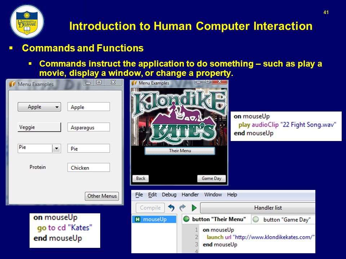Click the undo arrow in script editor toolbar
346x259 pixels.
[171, 208]
